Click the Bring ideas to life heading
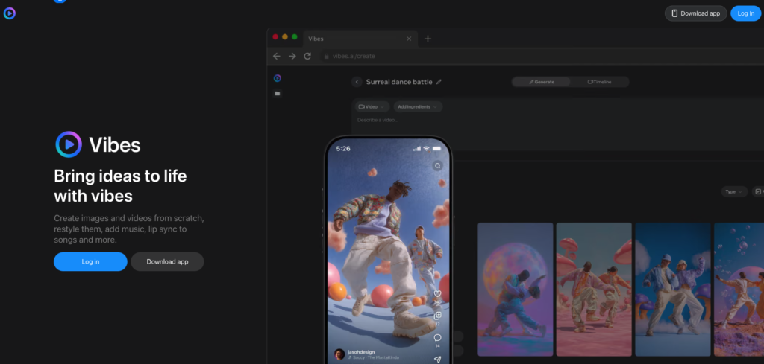Screen dimensions: 764x364 (x=120, y=185)
